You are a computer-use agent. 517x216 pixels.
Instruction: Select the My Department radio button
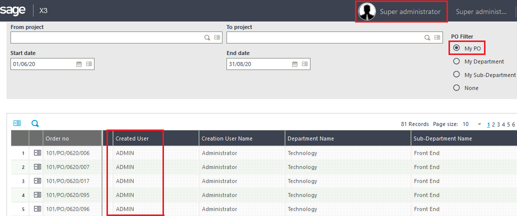click(x=456, y=61)
